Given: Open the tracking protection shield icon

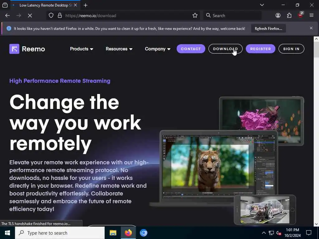Looking at the screenshot, I should (x=51, y=16).
